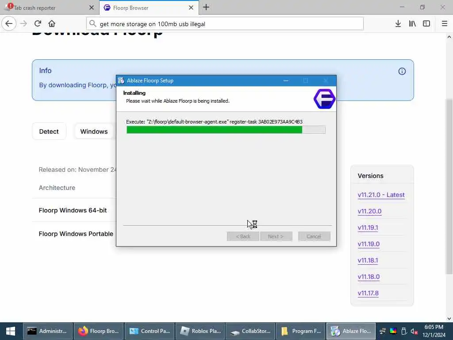Screen dimensions: 453x340
Task: Open version v11.17.8 link
Action: [x=368, y=293]
